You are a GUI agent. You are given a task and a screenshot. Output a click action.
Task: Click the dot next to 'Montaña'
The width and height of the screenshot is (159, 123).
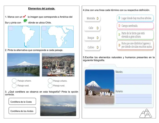coord(98,18)
